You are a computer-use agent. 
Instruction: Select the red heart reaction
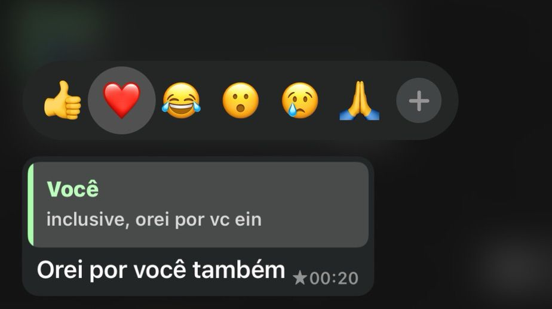121,100
